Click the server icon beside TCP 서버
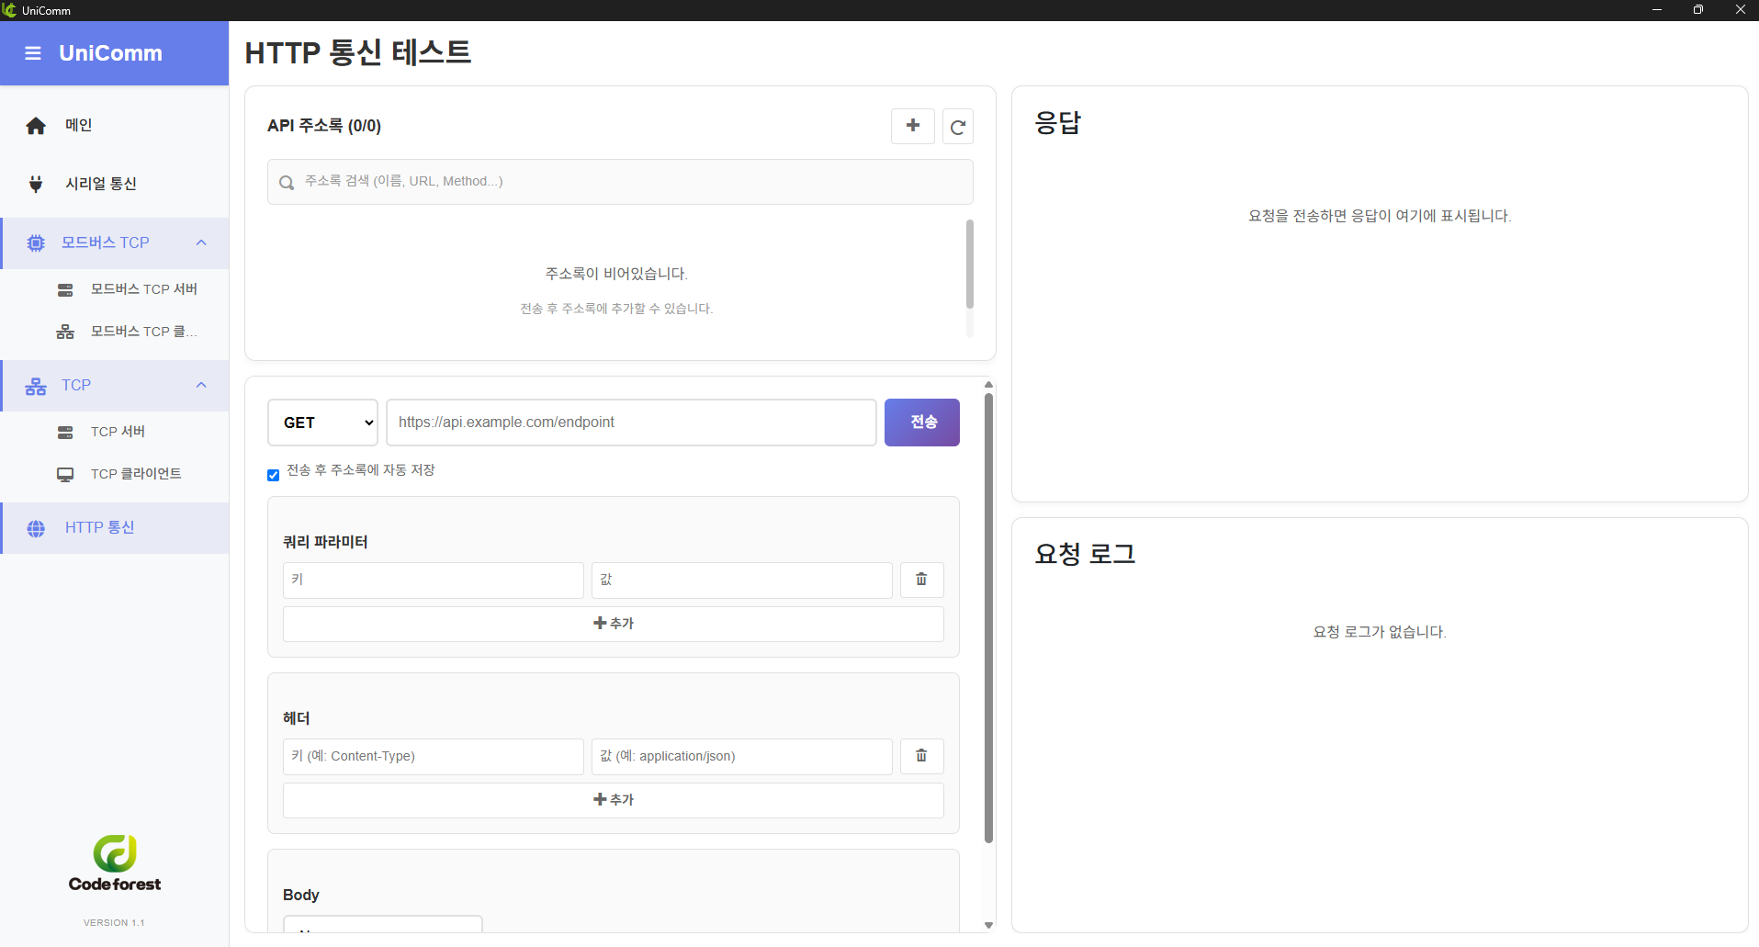 coord(65,433)
